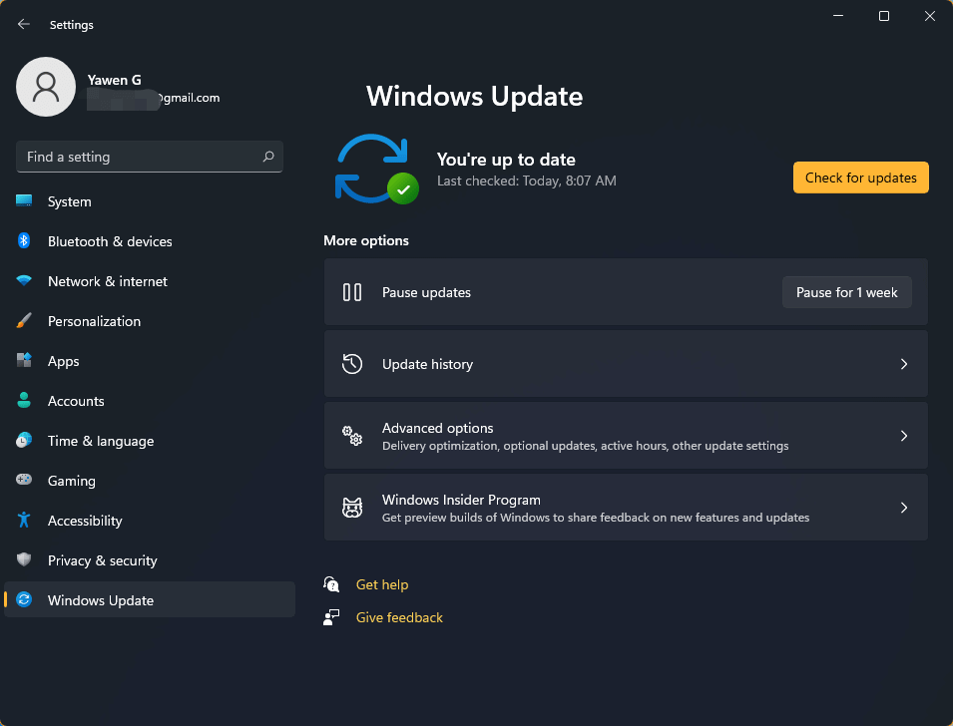Image resolution: width=953 pixels, height=726 pixels.
Task: Click the pause symbol next to Pause updates
Action: point(351,292)
